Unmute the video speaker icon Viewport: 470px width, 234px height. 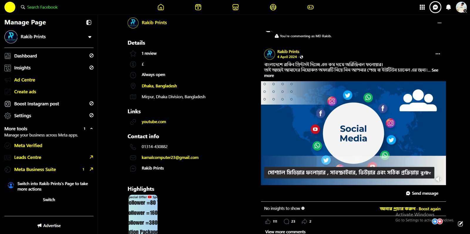[438, 179]
